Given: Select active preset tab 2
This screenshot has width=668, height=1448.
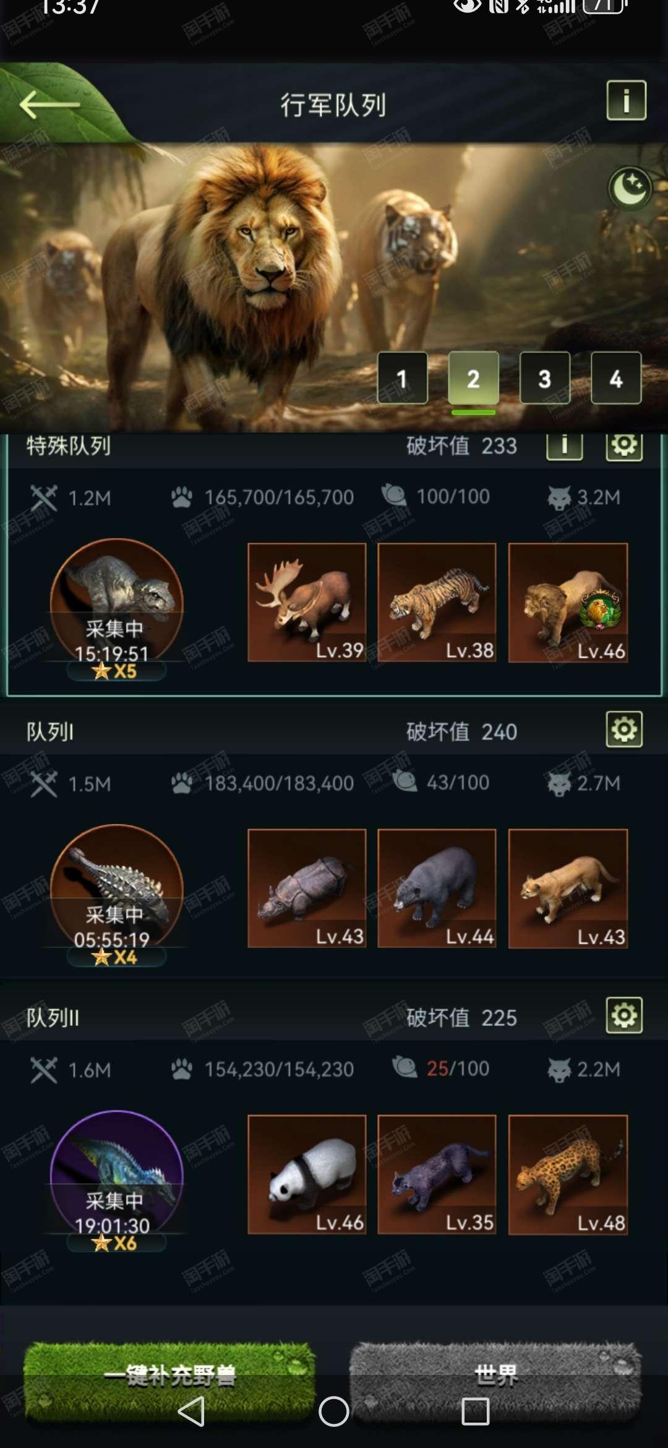Looking at the screenshot, I should click(473, 378).
